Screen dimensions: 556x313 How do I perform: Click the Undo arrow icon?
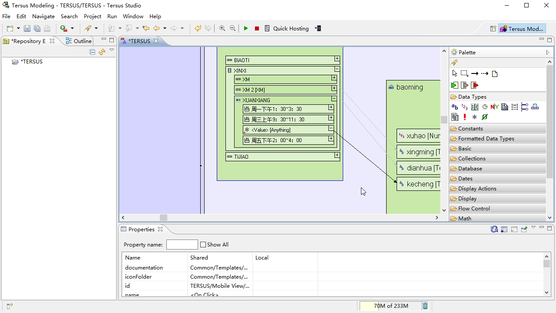[x=198, y=28]
